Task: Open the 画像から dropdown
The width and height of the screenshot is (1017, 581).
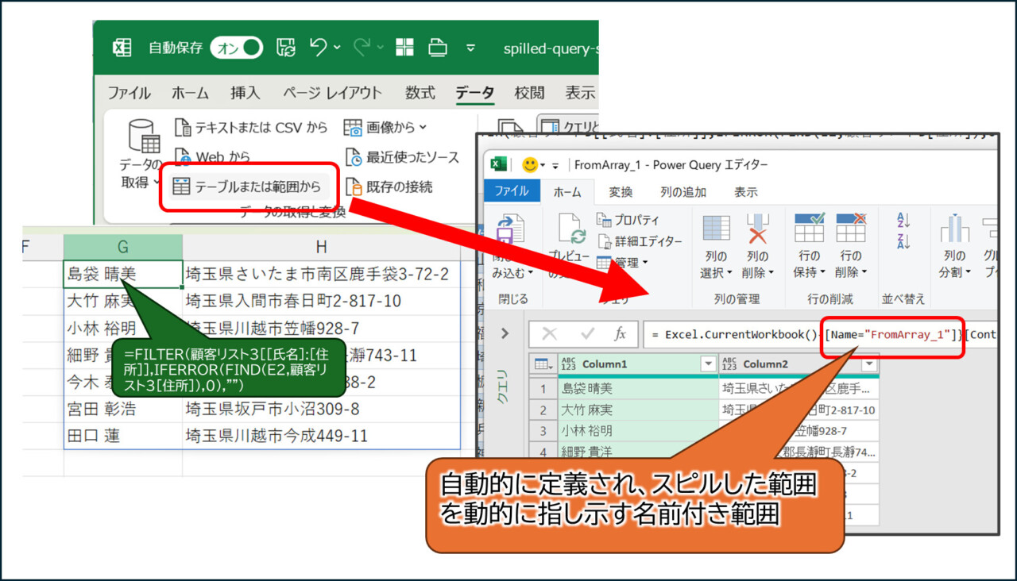Action: click(385, 127)
